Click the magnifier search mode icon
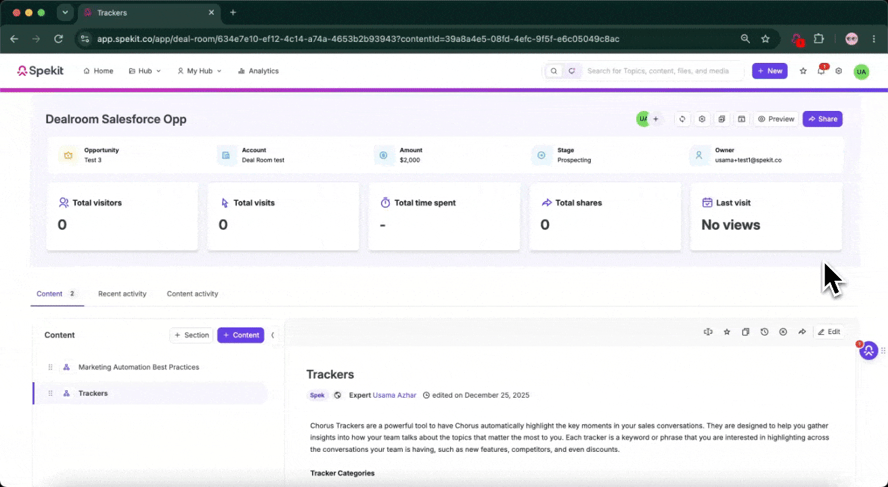 click(x=554, y=71)
